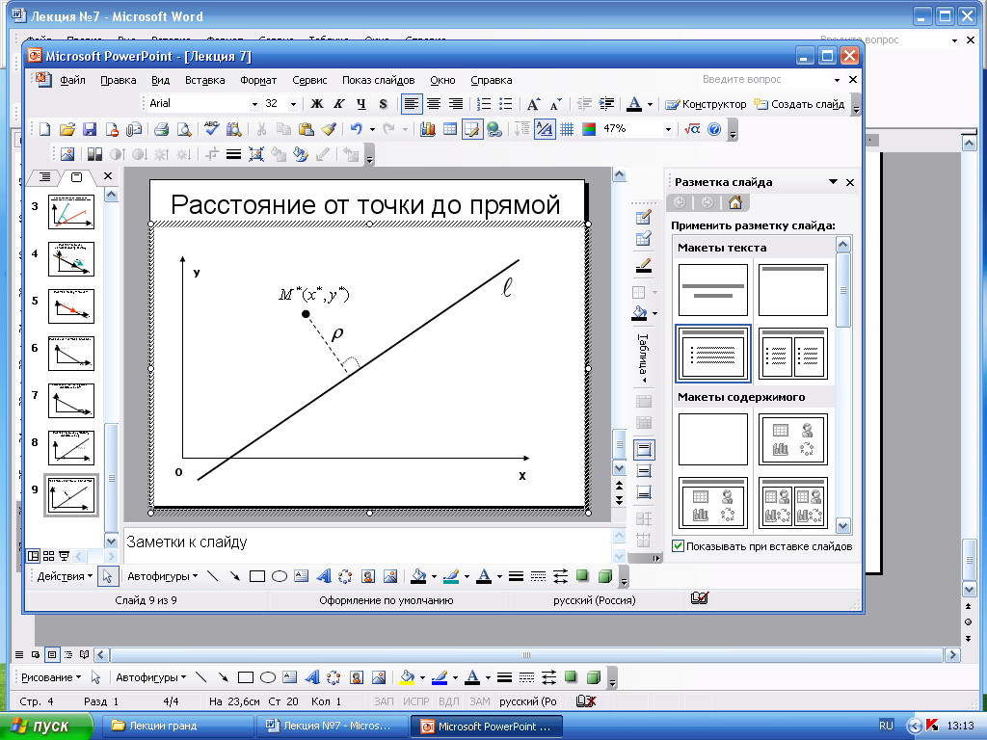Click RU language indicator in tray
This screenshot has height=740, width=987.
pyautogui.click(x=886, y=726)
